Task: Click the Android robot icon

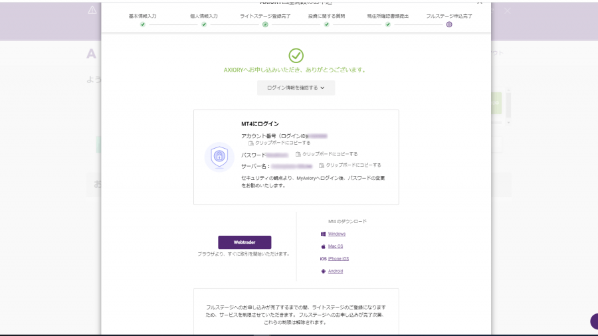Action: (324, 271)
